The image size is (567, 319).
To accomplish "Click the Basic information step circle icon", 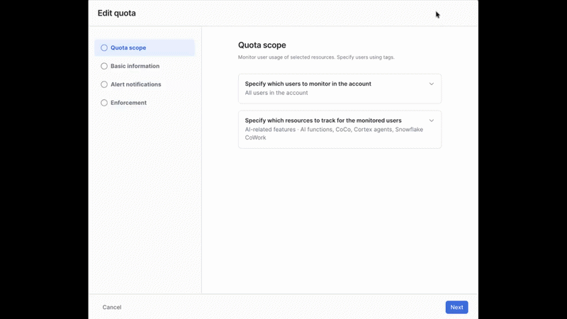I will tap(104, 66).
